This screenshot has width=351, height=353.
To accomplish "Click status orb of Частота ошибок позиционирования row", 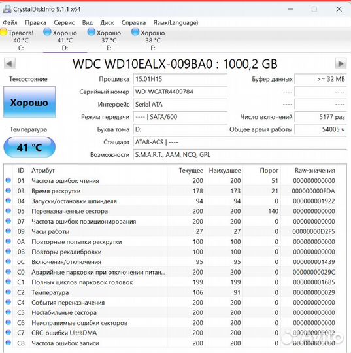I will click(x=8, y=221).
